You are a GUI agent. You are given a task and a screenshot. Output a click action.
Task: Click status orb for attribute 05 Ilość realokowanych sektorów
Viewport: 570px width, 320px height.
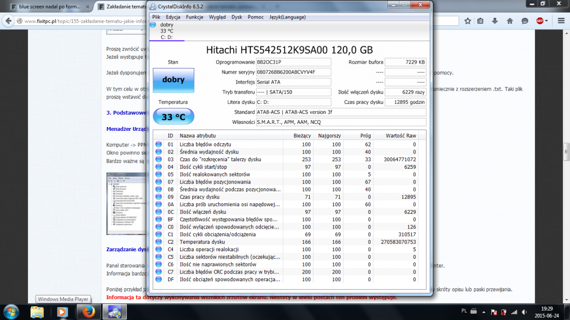click(x=158, y=174)
